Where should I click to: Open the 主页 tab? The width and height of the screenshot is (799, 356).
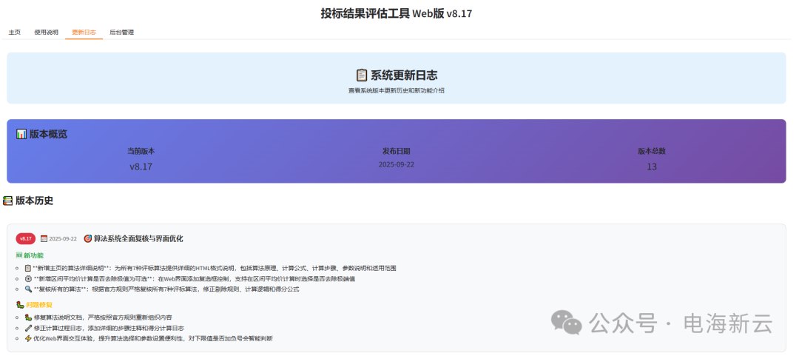coord(14,33)
